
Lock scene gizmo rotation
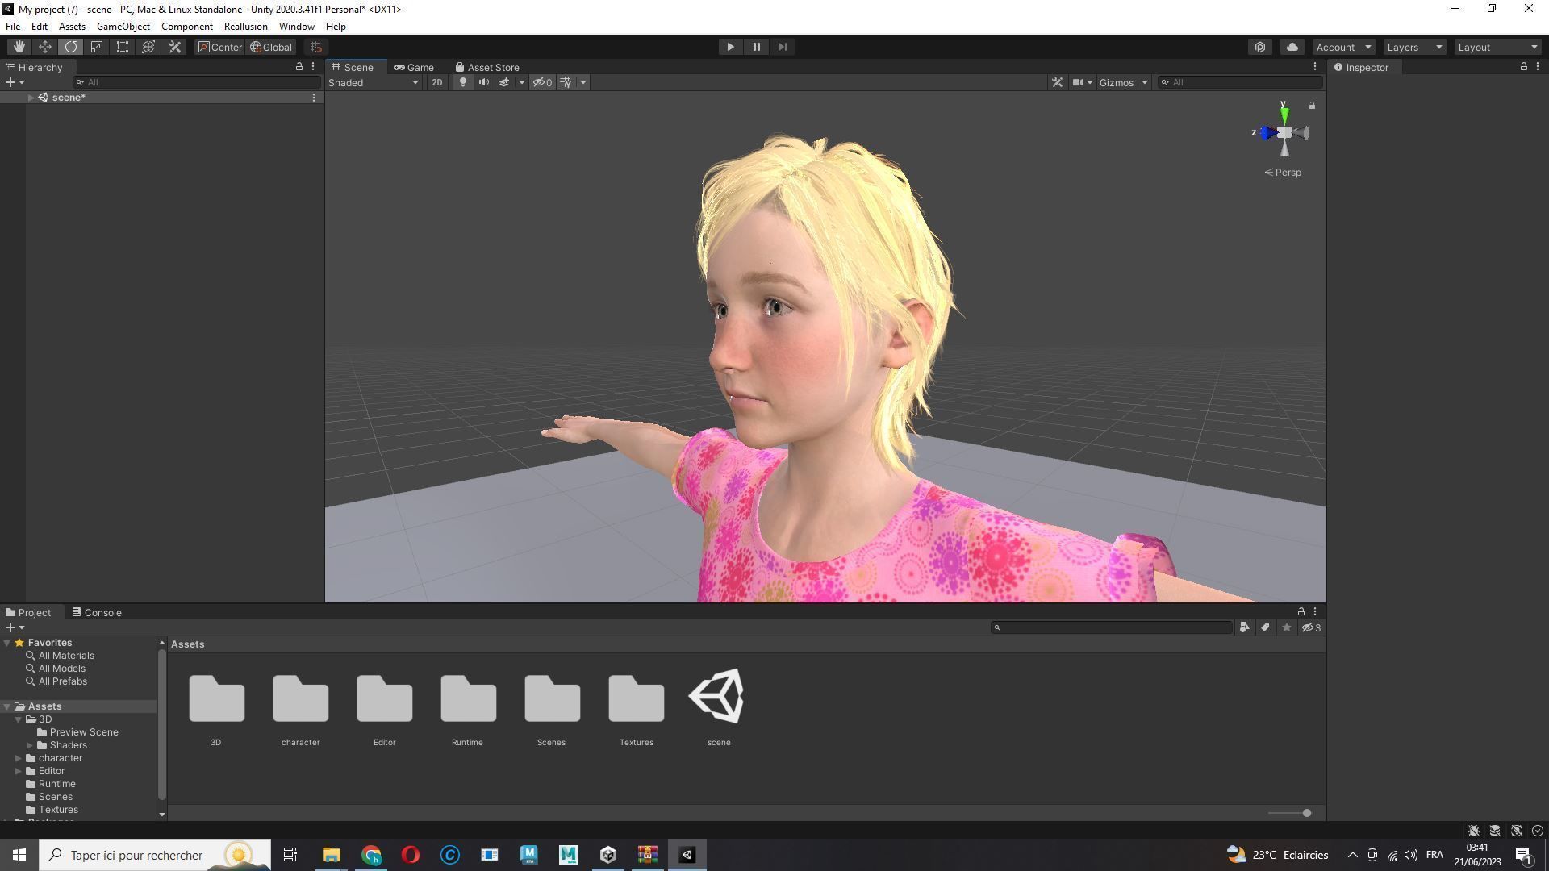point(1312,106)
